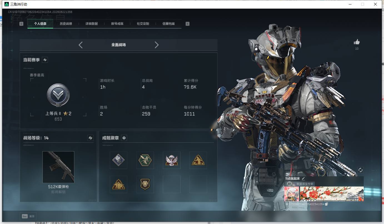This screenshot has width=384, height=224.
Task: Click the plum blossom banner card
Action: (x=332, y=194)
